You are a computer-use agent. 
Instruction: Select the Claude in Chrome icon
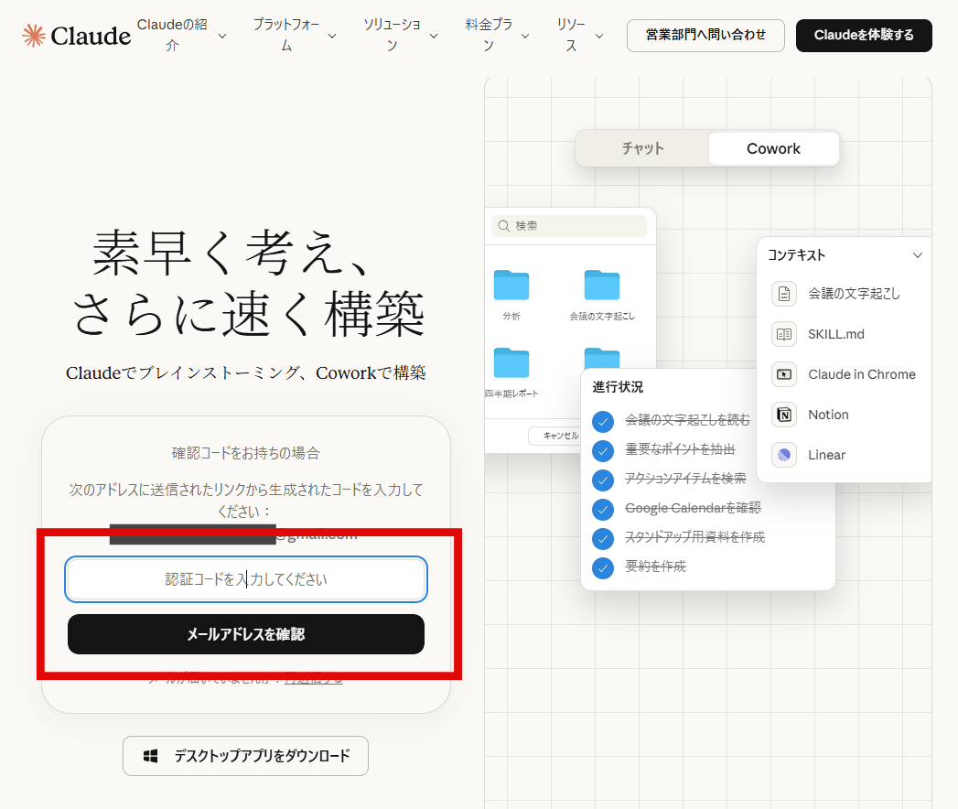783,374
